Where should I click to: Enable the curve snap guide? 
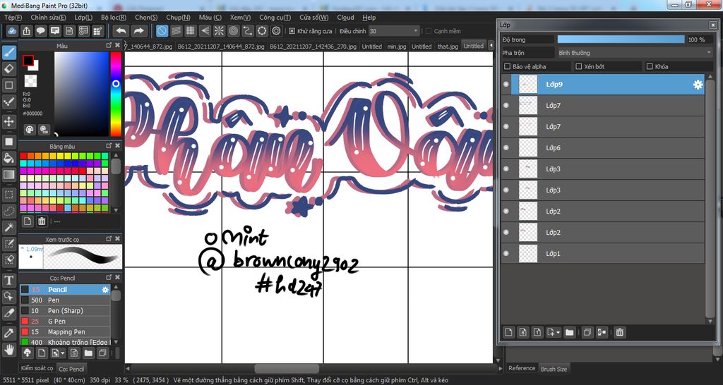(248, 31)
